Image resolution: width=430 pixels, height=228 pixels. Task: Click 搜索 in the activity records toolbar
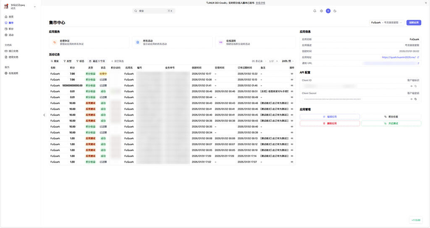(55, 61)
